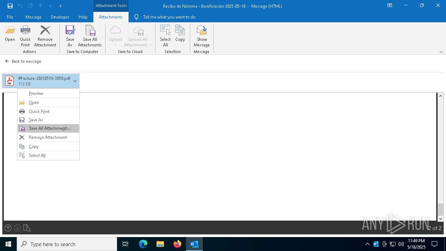
Task: Click the volume icon in system tray
Action: point(401,244)
